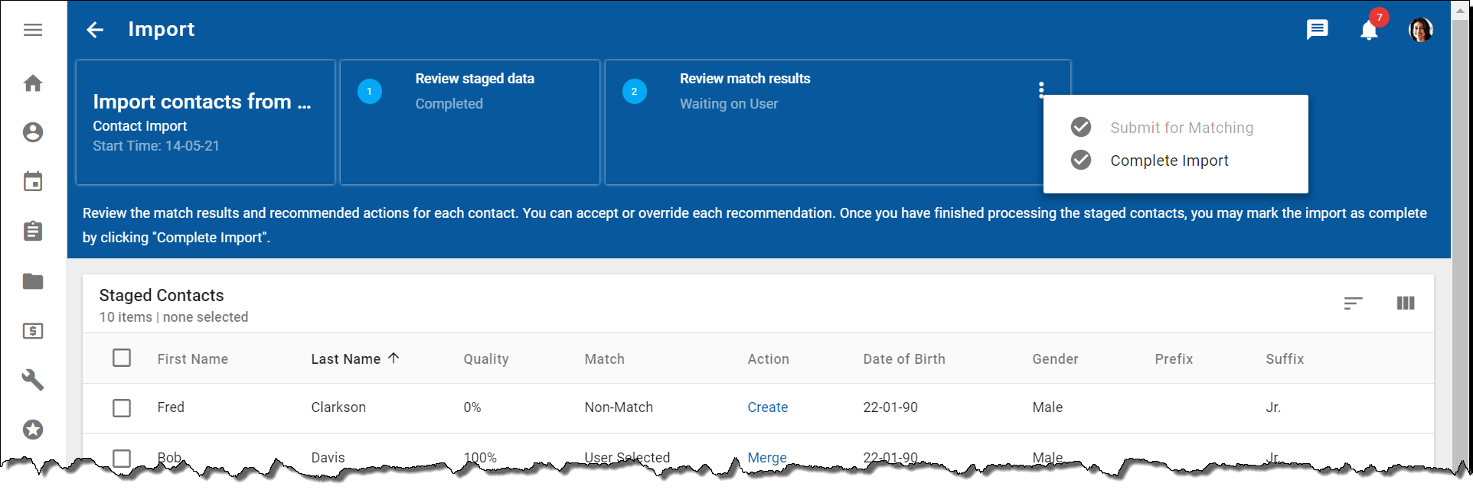Select the checkbox for Bob Davis row
Viewport: 1473px width, 493px height.
tap(122, 457)
